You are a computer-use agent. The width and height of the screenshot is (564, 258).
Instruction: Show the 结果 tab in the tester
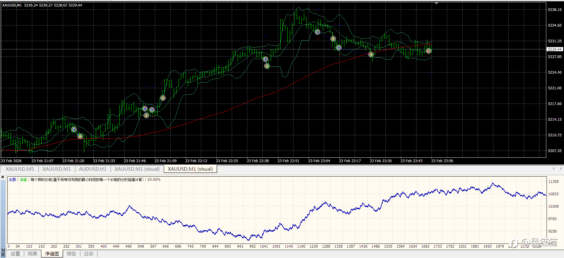tap(33, 254)
